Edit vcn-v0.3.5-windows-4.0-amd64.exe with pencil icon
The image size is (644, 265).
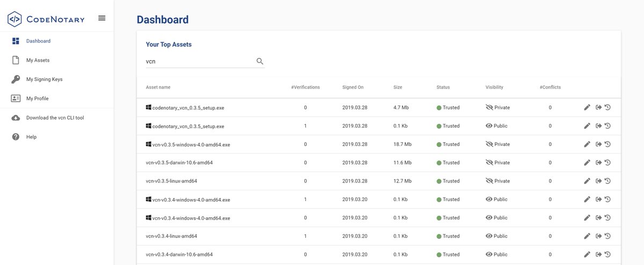(587, 144)
